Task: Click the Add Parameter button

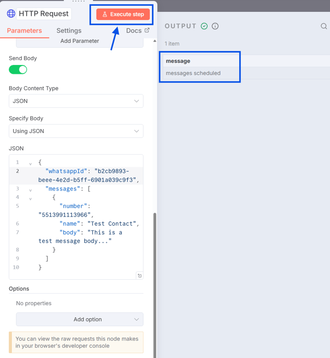Action: (x=80, y=41)
